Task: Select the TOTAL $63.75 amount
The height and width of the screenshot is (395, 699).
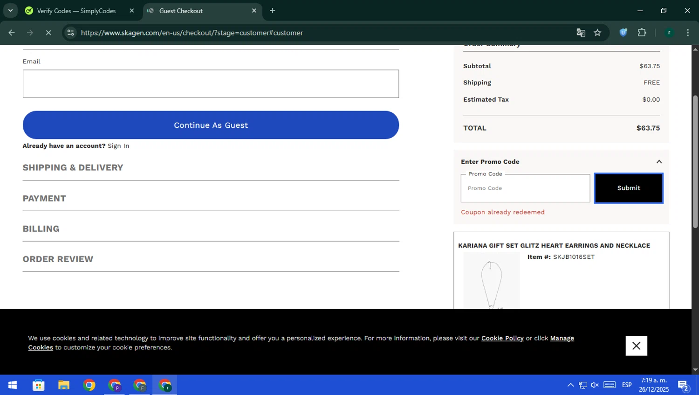Action: (x=648, y=128)
